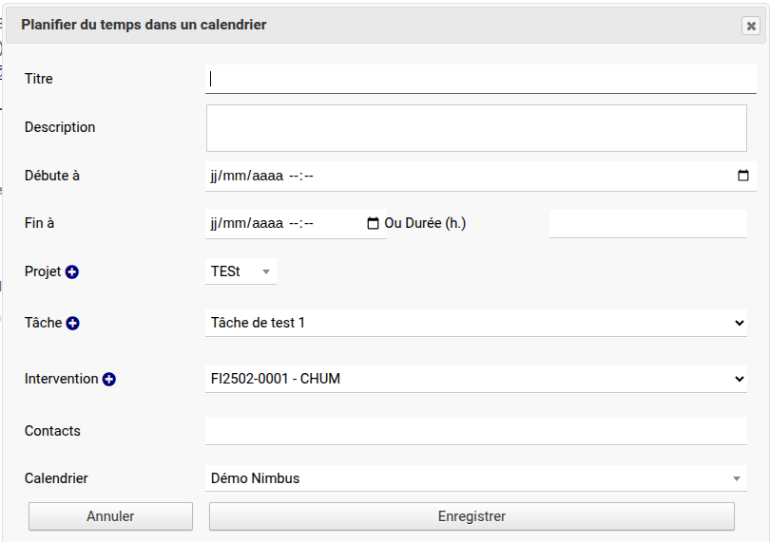Focus the Titre text field
This screenshot has width=770, height=542.
pyautogui.click(x=475, y=79)
